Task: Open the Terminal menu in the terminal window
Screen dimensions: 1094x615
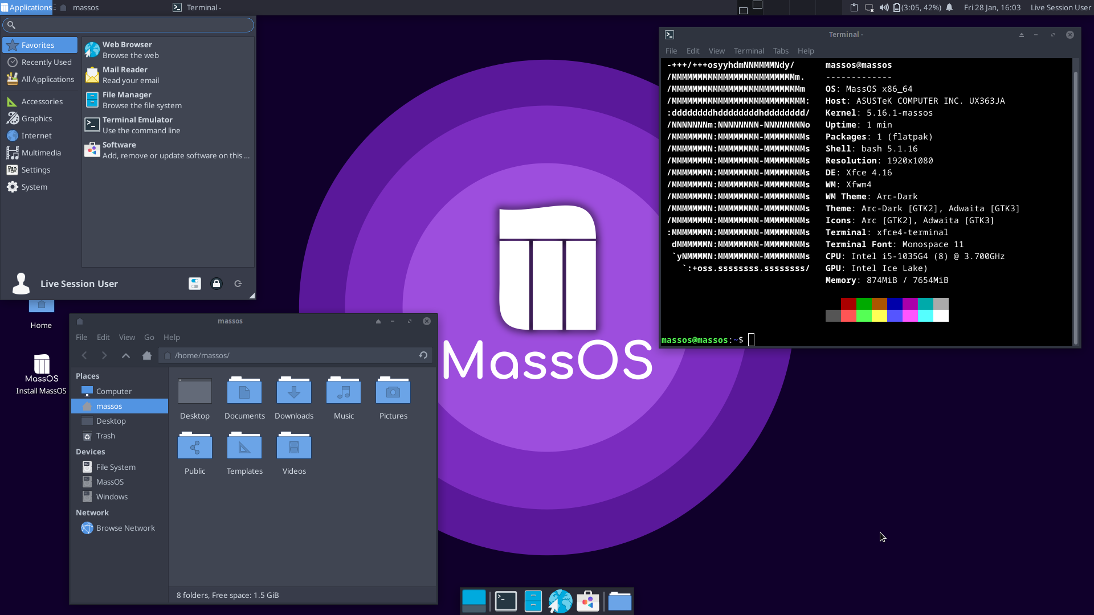Action: (748, 51)
